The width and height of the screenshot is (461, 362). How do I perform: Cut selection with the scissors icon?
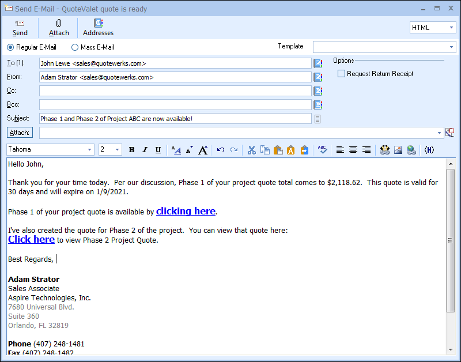pos(251,150)
